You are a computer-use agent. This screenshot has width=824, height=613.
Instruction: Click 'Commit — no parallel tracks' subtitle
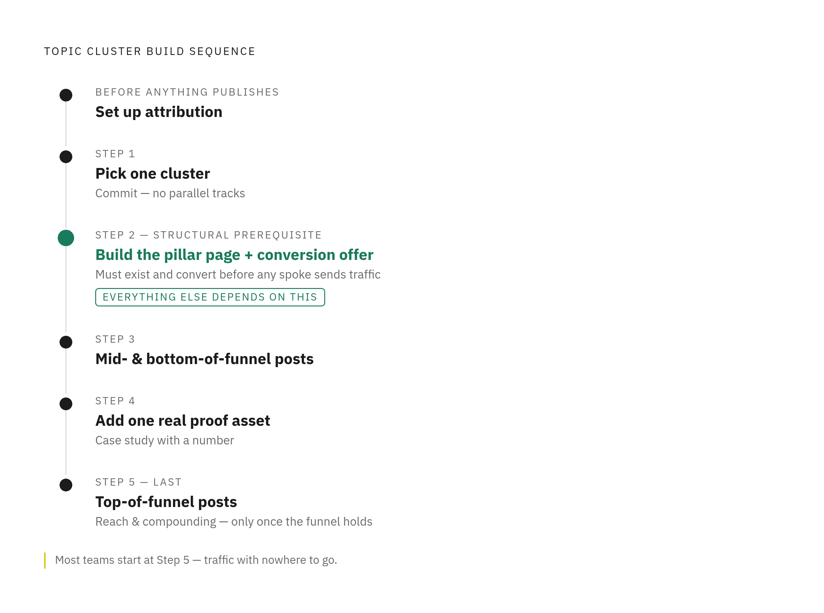pyautogui.click(x=170, y=193)
